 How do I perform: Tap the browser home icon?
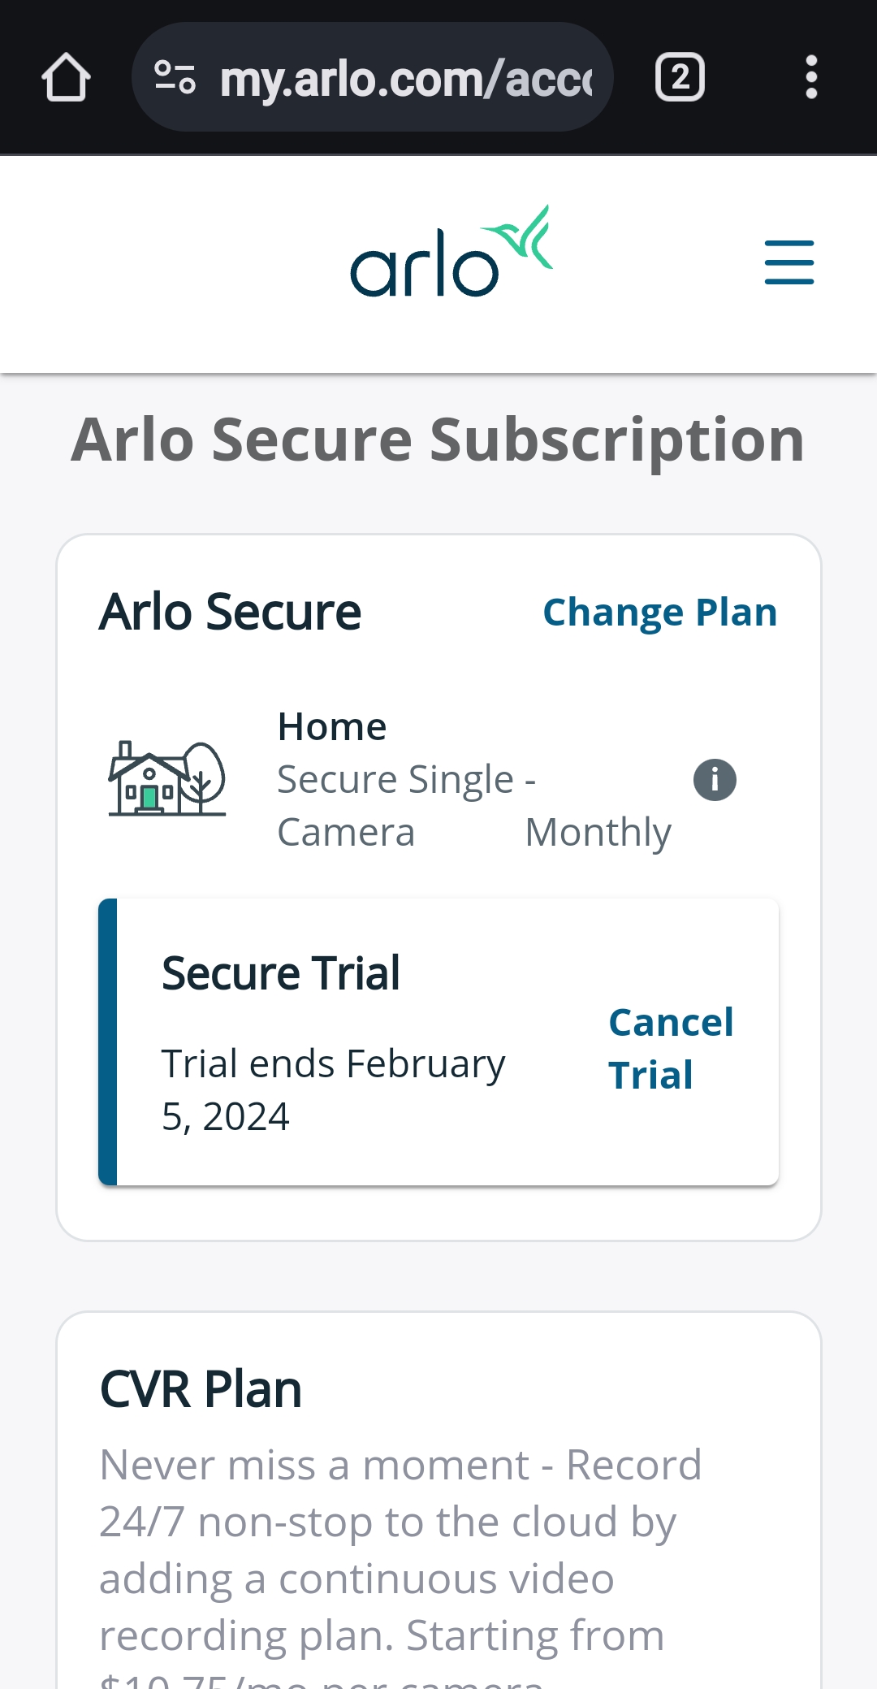pos(66,78)
